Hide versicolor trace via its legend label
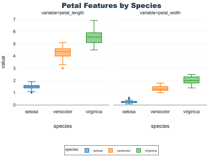This screenshot has width=223, height=159. point(124,151)
